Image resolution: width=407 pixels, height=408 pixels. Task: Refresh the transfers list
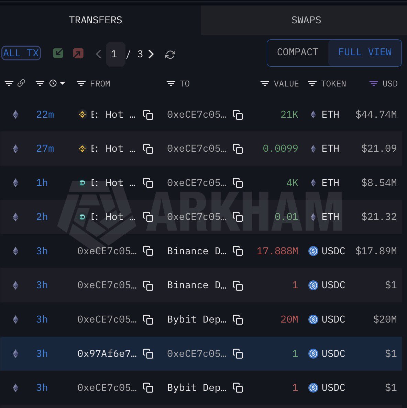[170, 55]
